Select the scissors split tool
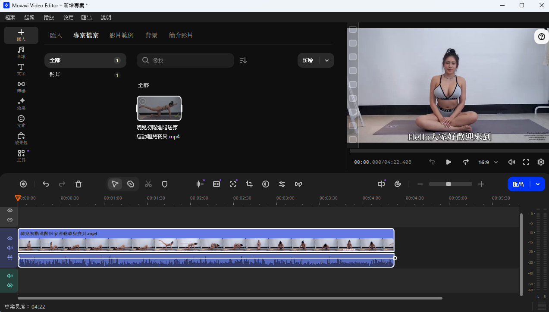Screen dimensions: 549x312 (148, 184)
